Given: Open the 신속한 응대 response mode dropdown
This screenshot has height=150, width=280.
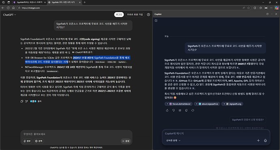Looking at the screenshot, I should pos(173,141).
